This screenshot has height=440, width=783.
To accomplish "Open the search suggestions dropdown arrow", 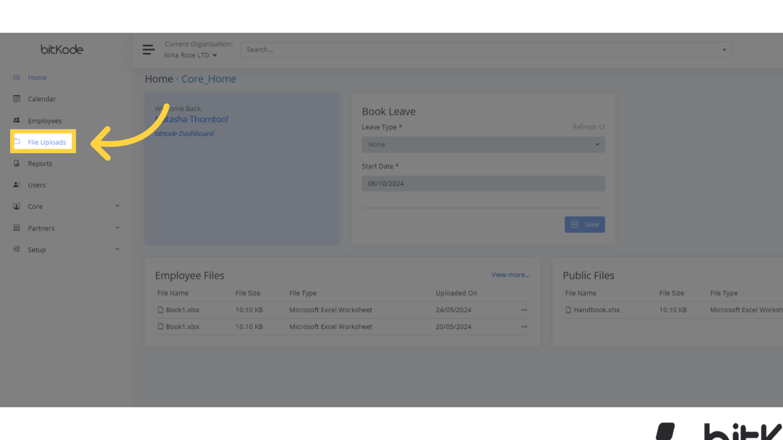I will click(x=724, y=49).
